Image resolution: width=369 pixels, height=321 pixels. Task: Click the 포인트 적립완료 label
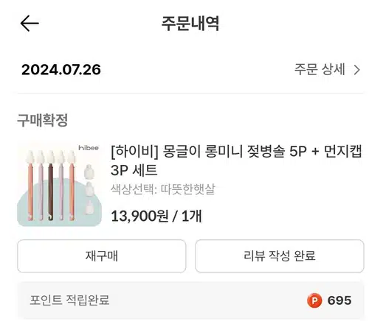coord(69,300)
